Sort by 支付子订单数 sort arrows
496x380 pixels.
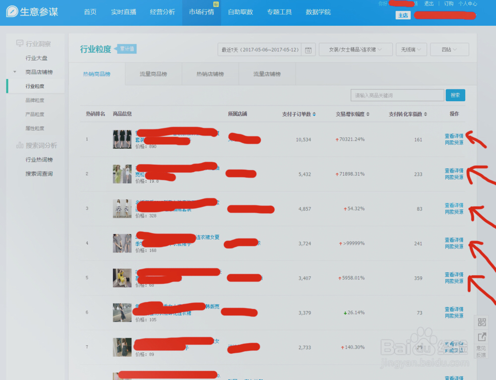pyautogui.click(x=314, y=114)
